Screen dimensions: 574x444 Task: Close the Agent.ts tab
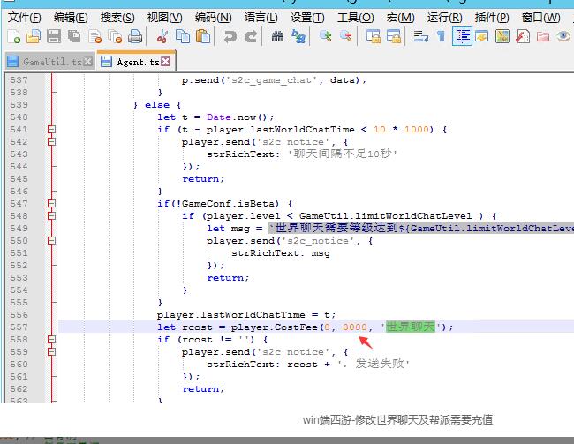pos(165,62)
